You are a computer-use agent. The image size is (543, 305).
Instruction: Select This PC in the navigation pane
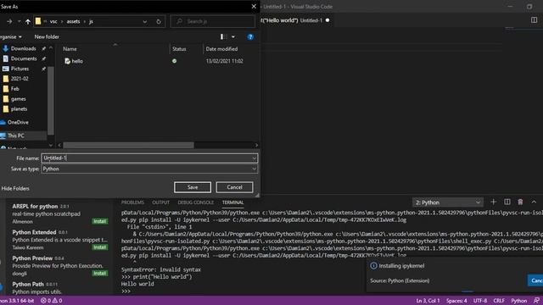pyautogui.click(x=16, y=136)
